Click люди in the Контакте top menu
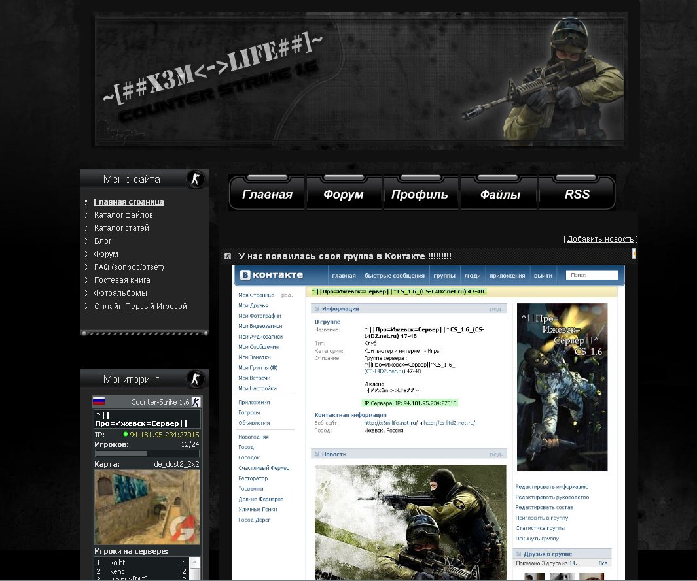 473,276
